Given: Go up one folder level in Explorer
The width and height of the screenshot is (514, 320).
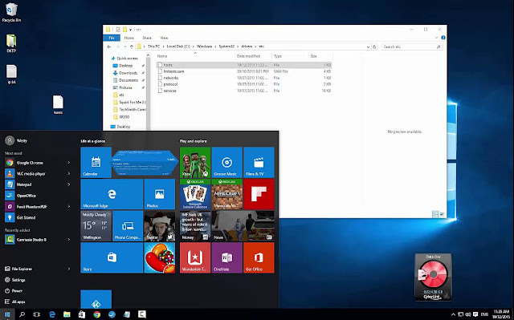Looking at the screenshot, I should point(132,47).
